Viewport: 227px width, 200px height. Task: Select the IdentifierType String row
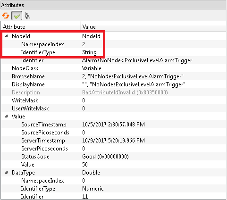(114, 52)
